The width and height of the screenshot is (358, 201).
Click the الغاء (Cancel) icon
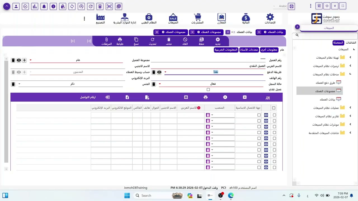tap(185, 40)
